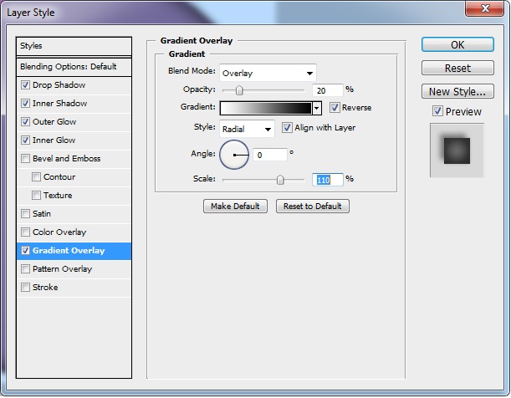Image resolution: width=511 pixels, height=398 pixels.
Task: Click Reset to Default button
Action: pyautogui.click(x=313, y=207)
